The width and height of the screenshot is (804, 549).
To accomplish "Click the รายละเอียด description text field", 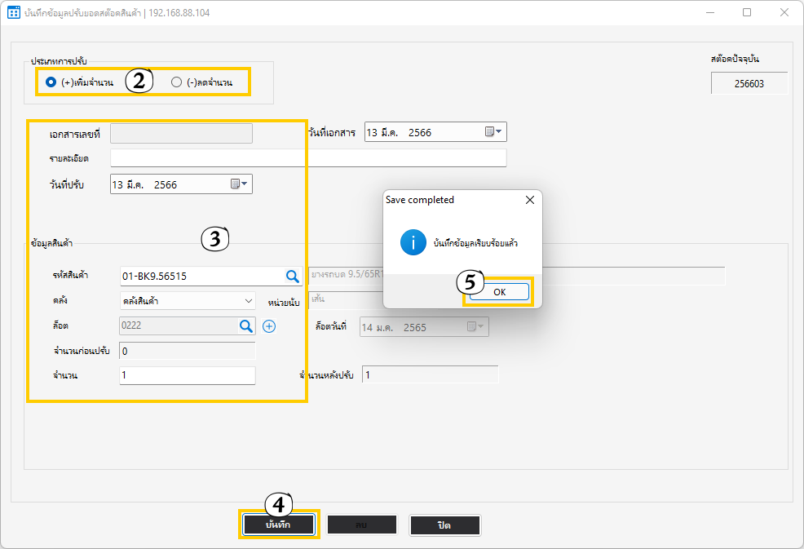I will (307, 157).
